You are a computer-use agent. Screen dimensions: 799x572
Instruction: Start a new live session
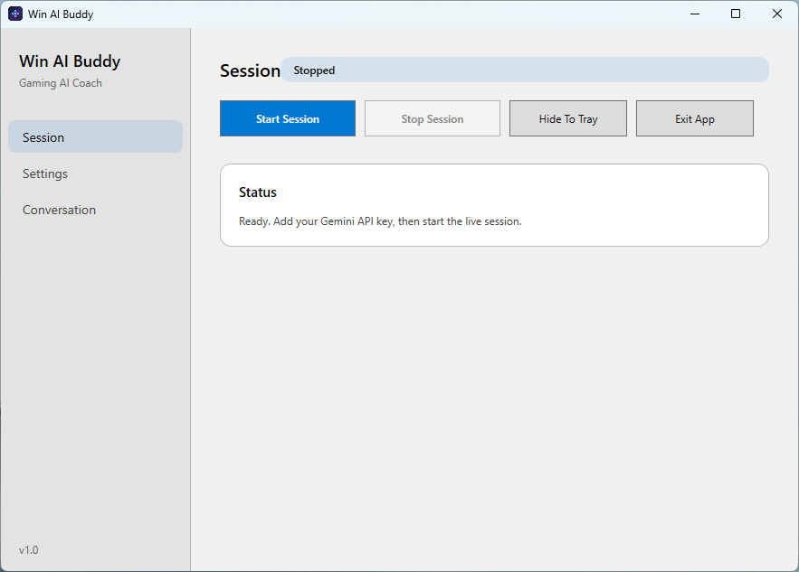pyautogui.click(x=287, y=118)
